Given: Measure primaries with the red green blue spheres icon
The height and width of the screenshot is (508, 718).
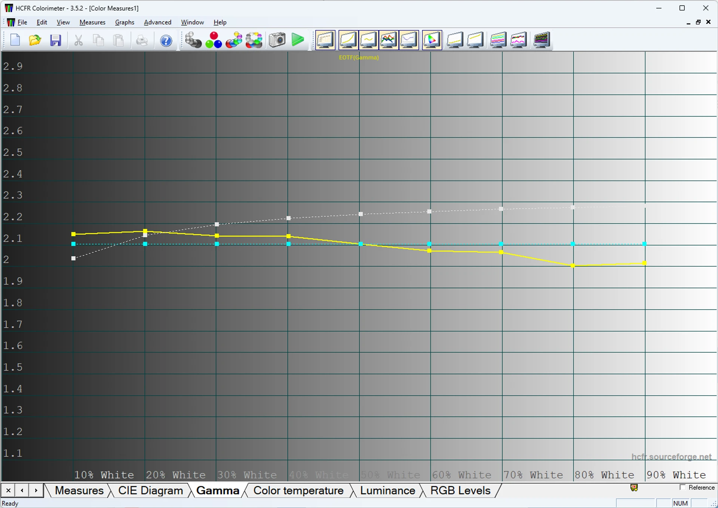Looking at the screenshot, I should click(214, 40).
